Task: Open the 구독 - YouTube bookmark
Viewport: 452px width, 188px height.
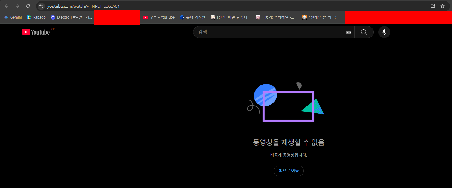Action: tap(159, 17)
